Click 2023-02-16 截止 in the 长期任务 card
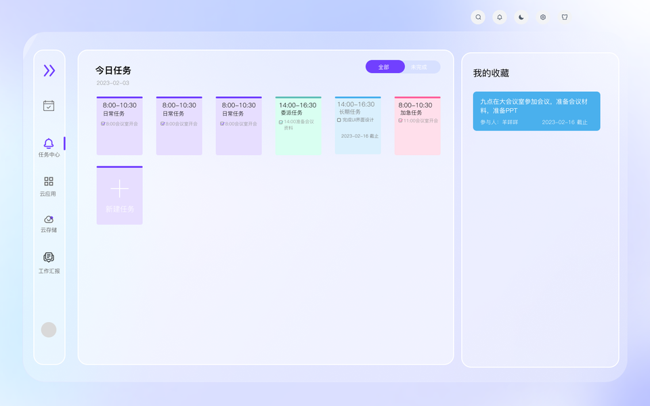650x406 pixels. pyautogui.click(x=360, y=136)
